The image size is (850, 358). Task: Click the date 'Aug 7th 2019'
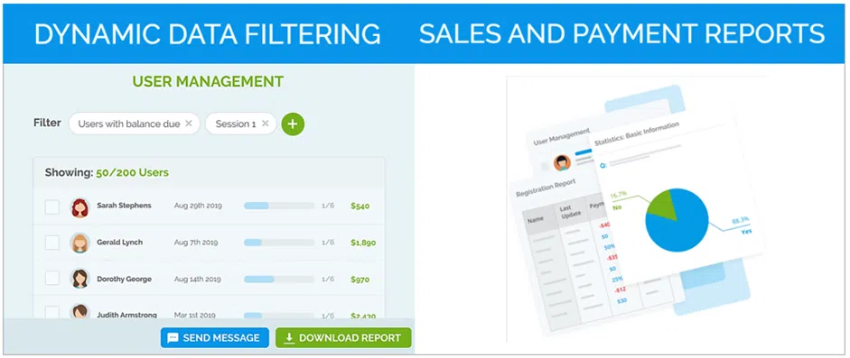click(x=196, y=243)
